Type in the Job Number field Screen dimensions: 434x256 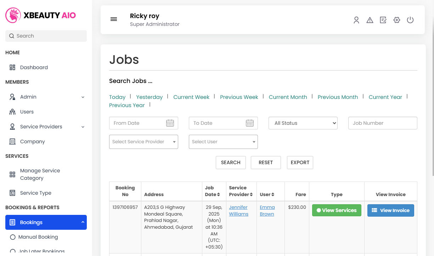point(382,123)
